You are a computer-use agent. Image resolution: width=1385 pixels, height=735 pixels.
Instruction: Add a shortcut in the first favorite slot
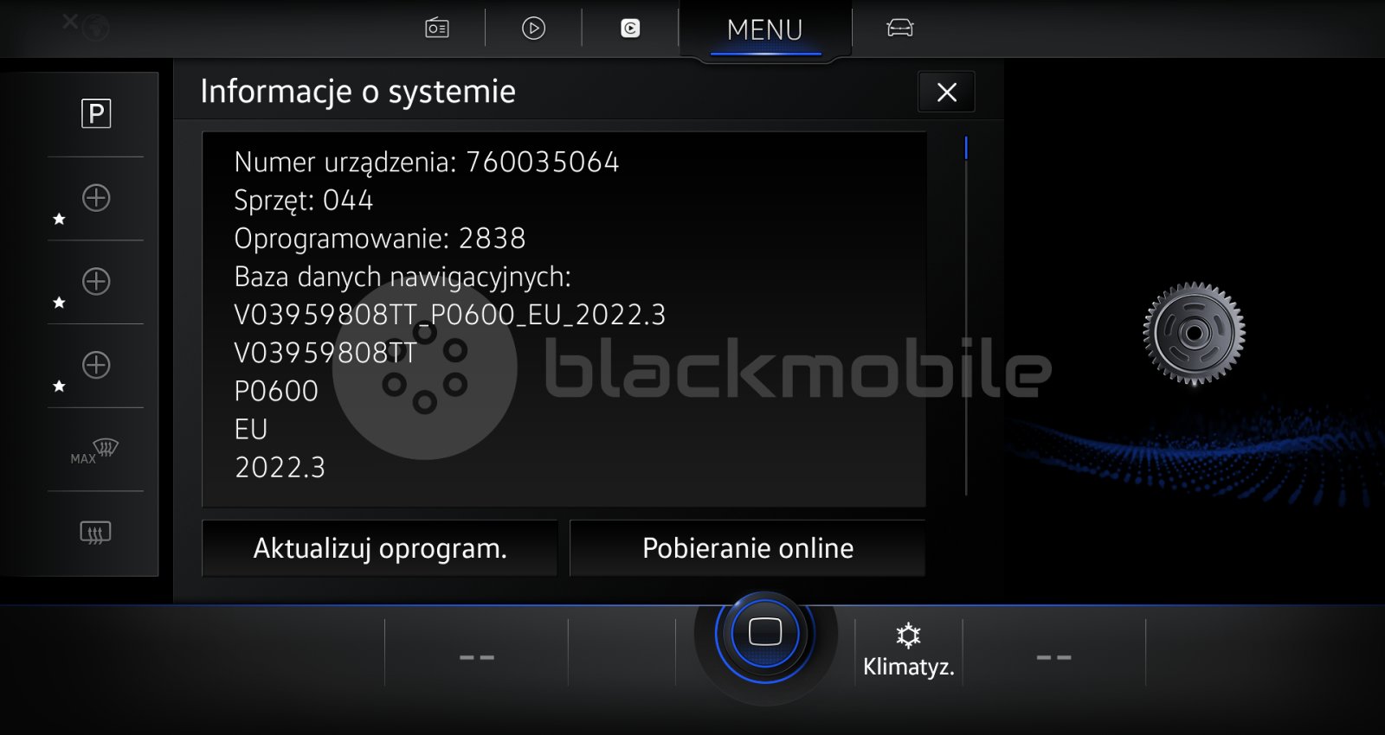point(96,198)
